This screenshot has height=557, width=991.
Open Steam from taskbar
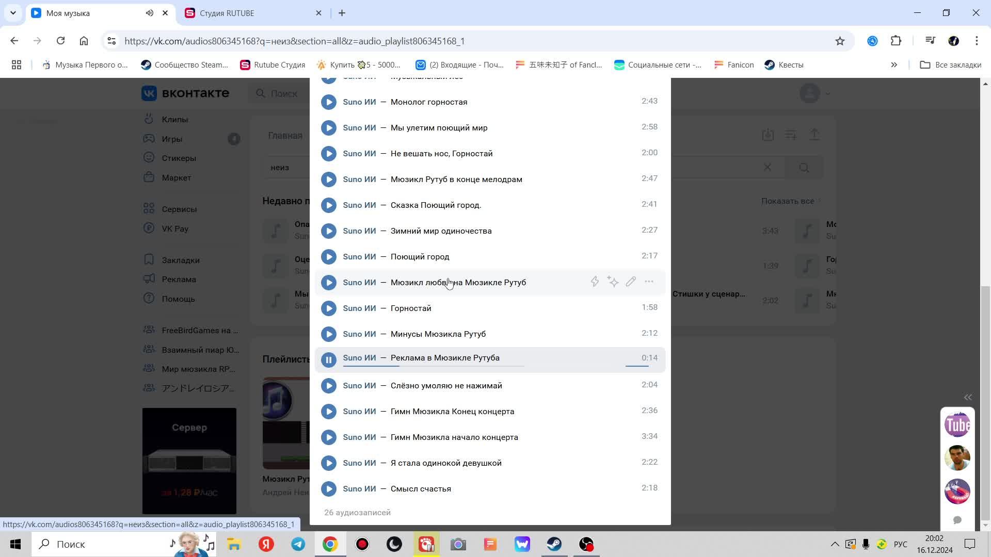554,544
